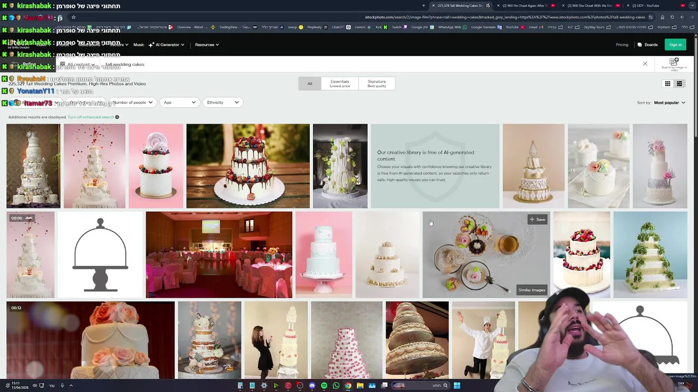Open the Music menu item
The height and width of the screenshot is (392, 698).
pos(139,45)
